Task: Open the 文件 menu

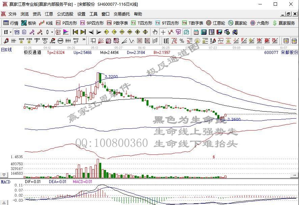Action: (x=12, y=14)
